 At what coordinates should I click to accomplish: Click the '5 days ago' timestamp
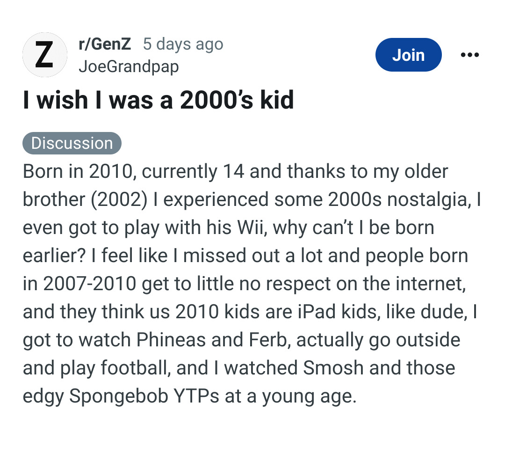click(x=183, y=44)
